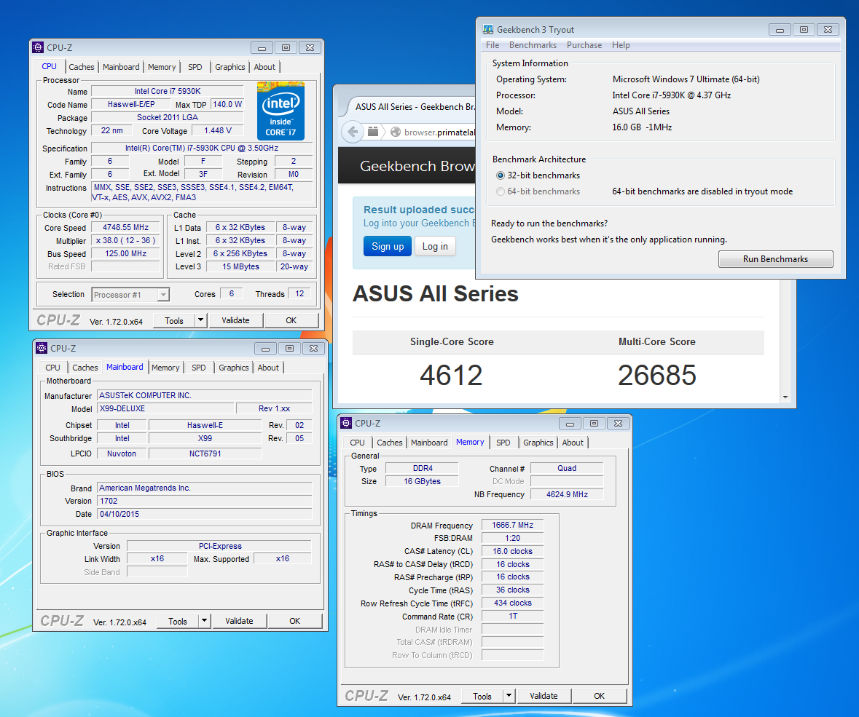Screen dimensions: 859x717
Task: Click BIOS date 04/10/2015 field
Action: (x=204, y=514)
